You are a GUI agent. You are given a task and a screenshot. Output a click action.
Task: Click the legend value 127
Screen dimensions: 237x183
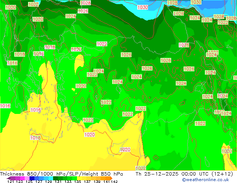[39, 182]
